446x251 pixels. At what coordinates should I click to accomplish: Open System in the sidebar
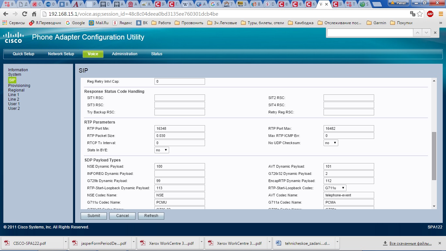(15, 75)
